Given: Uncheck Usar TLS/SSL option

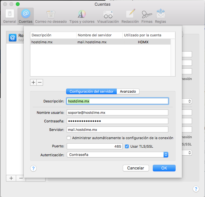Looking at the screenshot, I should pos(127,146).
